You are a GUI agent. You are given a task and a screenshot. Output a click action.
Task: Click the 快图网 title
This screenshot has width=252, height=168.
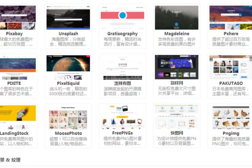(177, 133)
